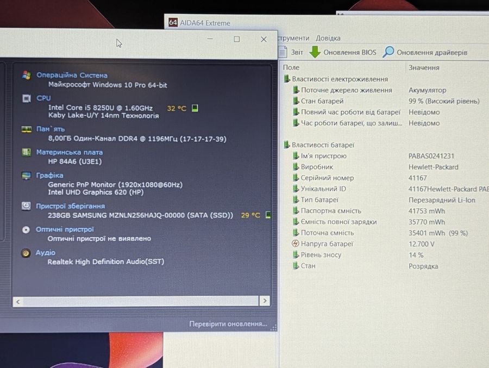Select the HP 84A6 (U3E1) motherboard text

75,161
